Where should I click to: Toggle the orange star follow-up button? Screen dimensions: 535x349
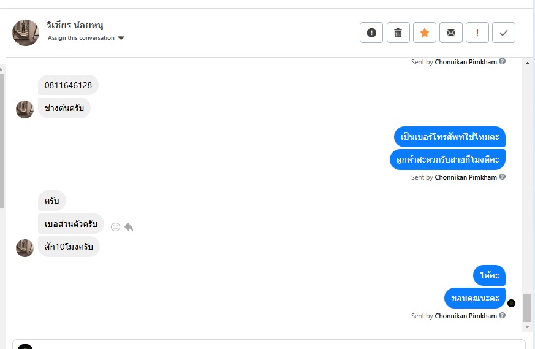[x=425, y=33]
